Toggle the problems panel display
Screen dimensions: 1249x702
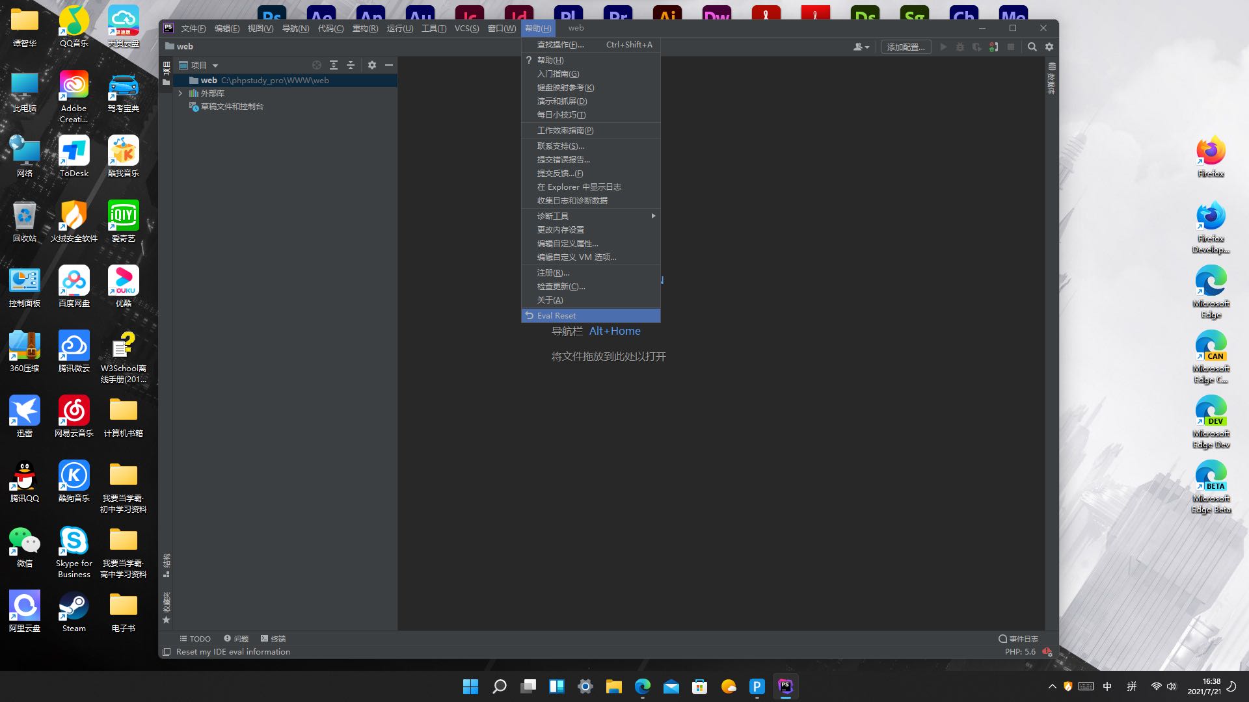(x=236, y=638)
